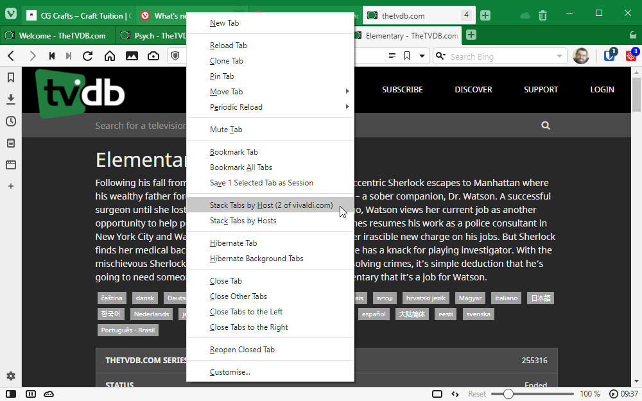Viewport: 642px width, 401px height.
Task: Click the SUBSCRIBE link in site header
Action: click(402, 90)
